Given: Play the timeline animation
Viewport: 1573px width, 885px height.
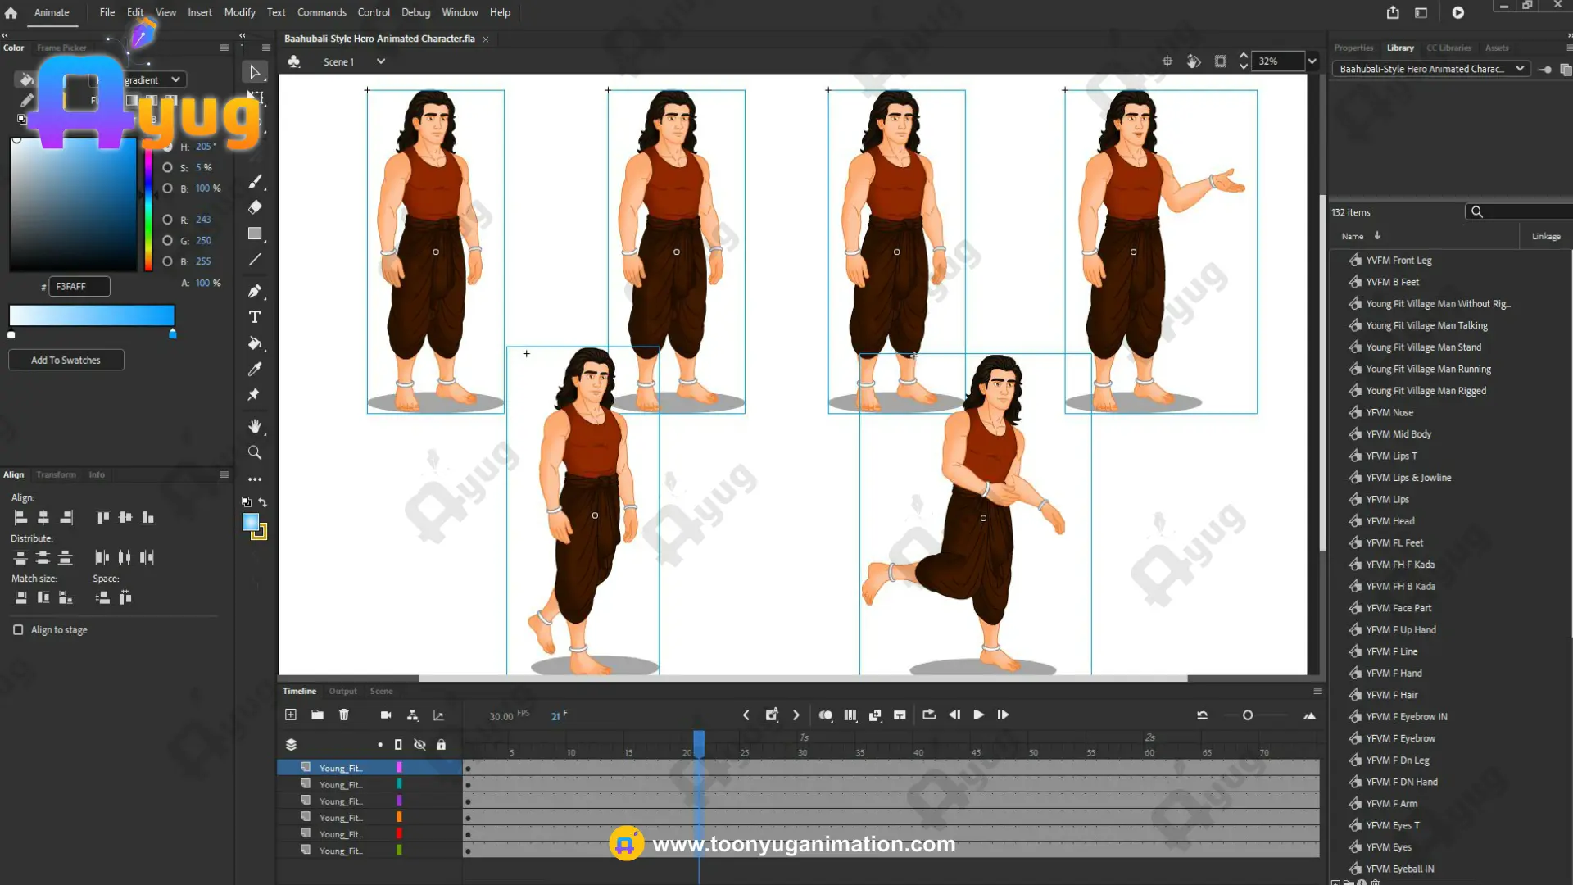Looking at the screenshot, I should click(x=978, y=715).
